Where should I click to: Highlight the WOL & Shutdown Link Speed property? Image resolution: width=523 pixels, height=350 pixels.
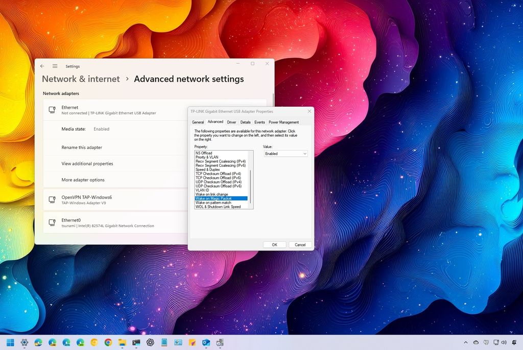tap(218, 207)
